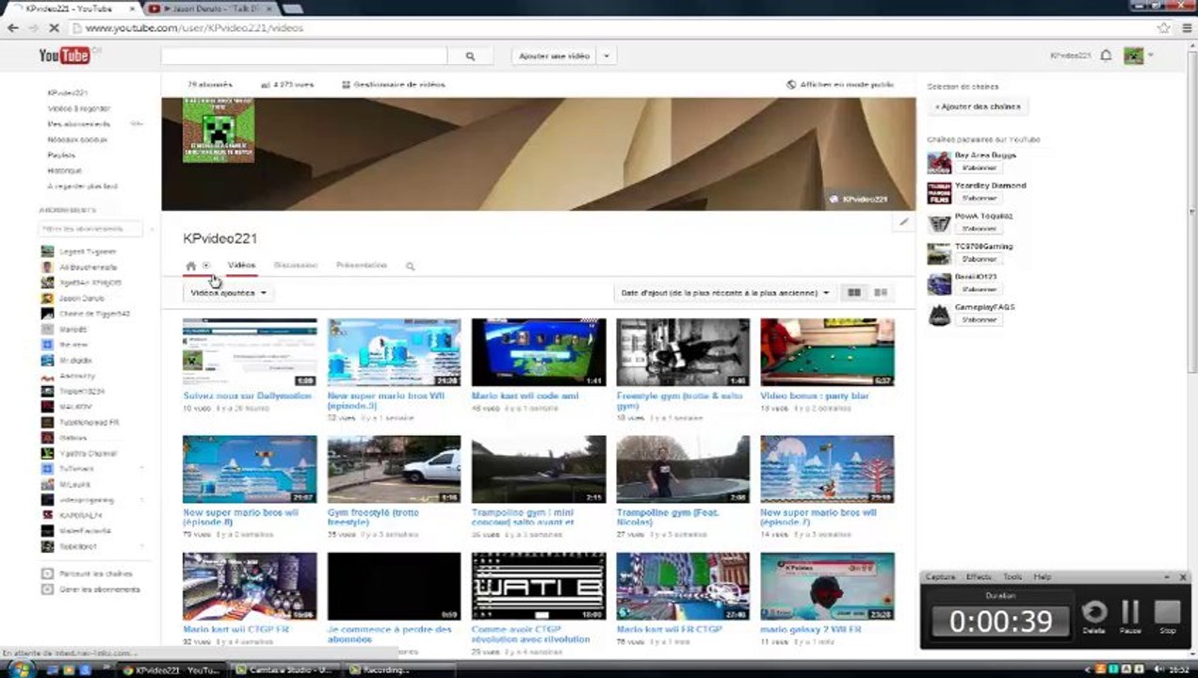Click Bay Area Buggs channel icon

pyautogui.click(x=939, y=162)
